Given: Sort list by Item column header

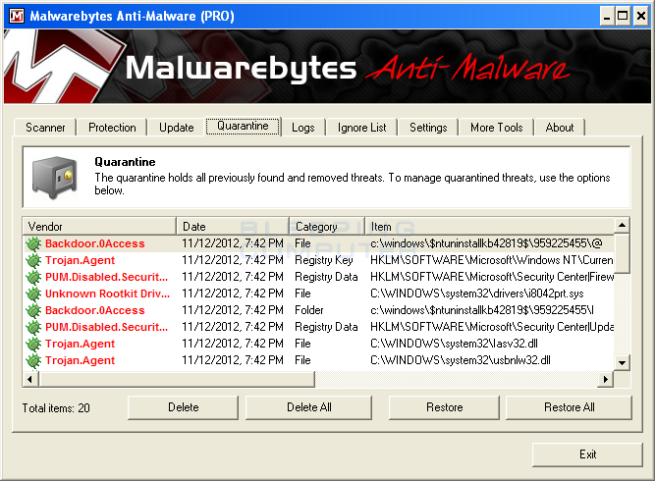Looking at the screenshot, I should click(490, 227).
